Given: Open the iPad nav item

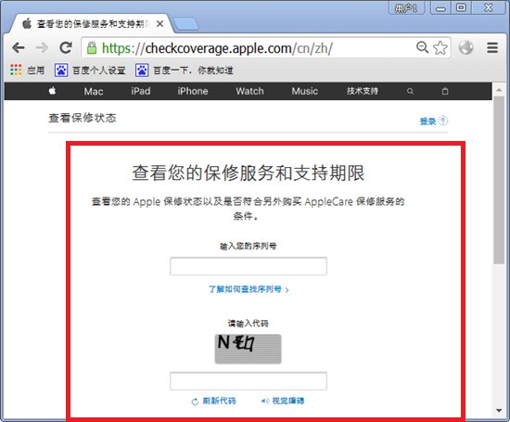Looking at the screenshot, I should [141, 91].
